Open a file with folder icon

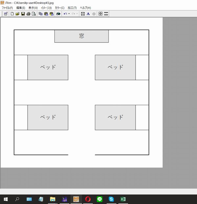point(17,14)
